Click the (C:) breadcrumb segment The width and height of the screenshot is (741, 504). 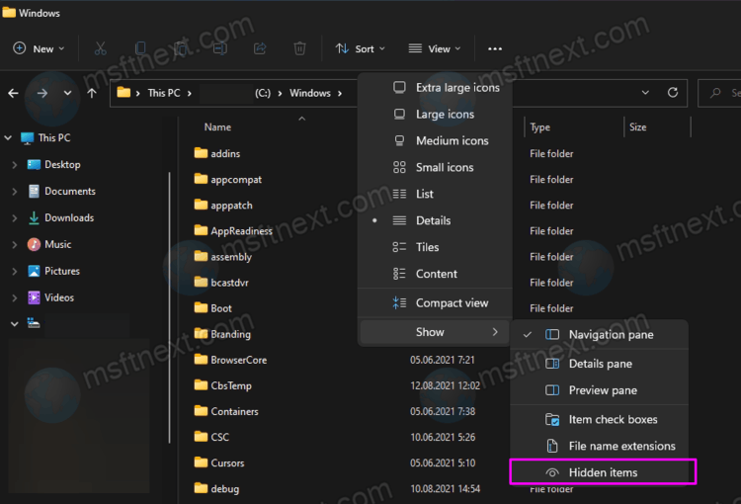click(x=263, y=93)
